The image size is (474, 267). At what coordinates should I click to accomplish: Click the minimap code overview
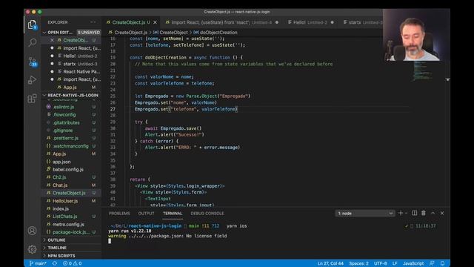423,71
